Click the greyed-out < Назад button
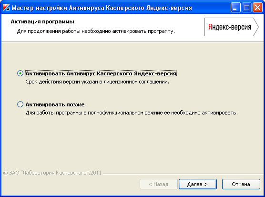The height and width of the screenshot is (197, 265). [159, 184]
